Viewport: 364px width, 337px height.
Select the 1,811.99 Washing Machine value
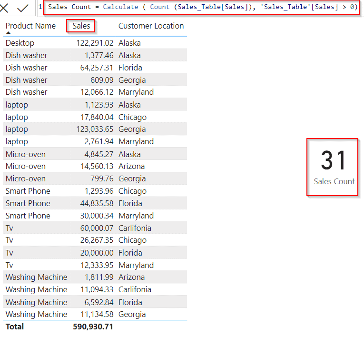pos(99,277)
